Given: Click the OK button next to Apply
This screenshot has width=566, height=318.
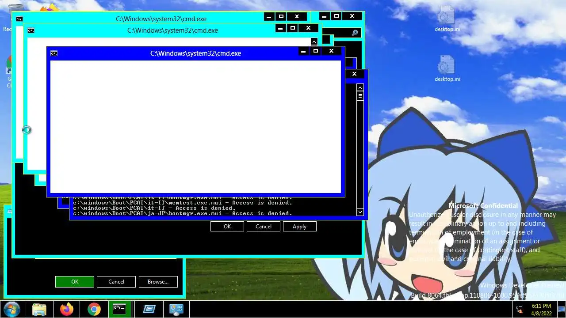Looking at the screenshot, I should [x=227, y=227].
